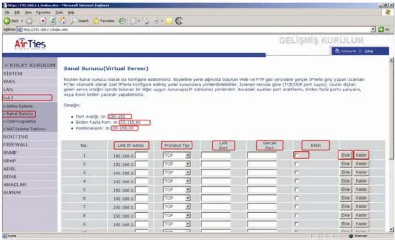Click the page vertical scrollbar down arrow
This screenshot has height=240, width=395.
[391, 229]
